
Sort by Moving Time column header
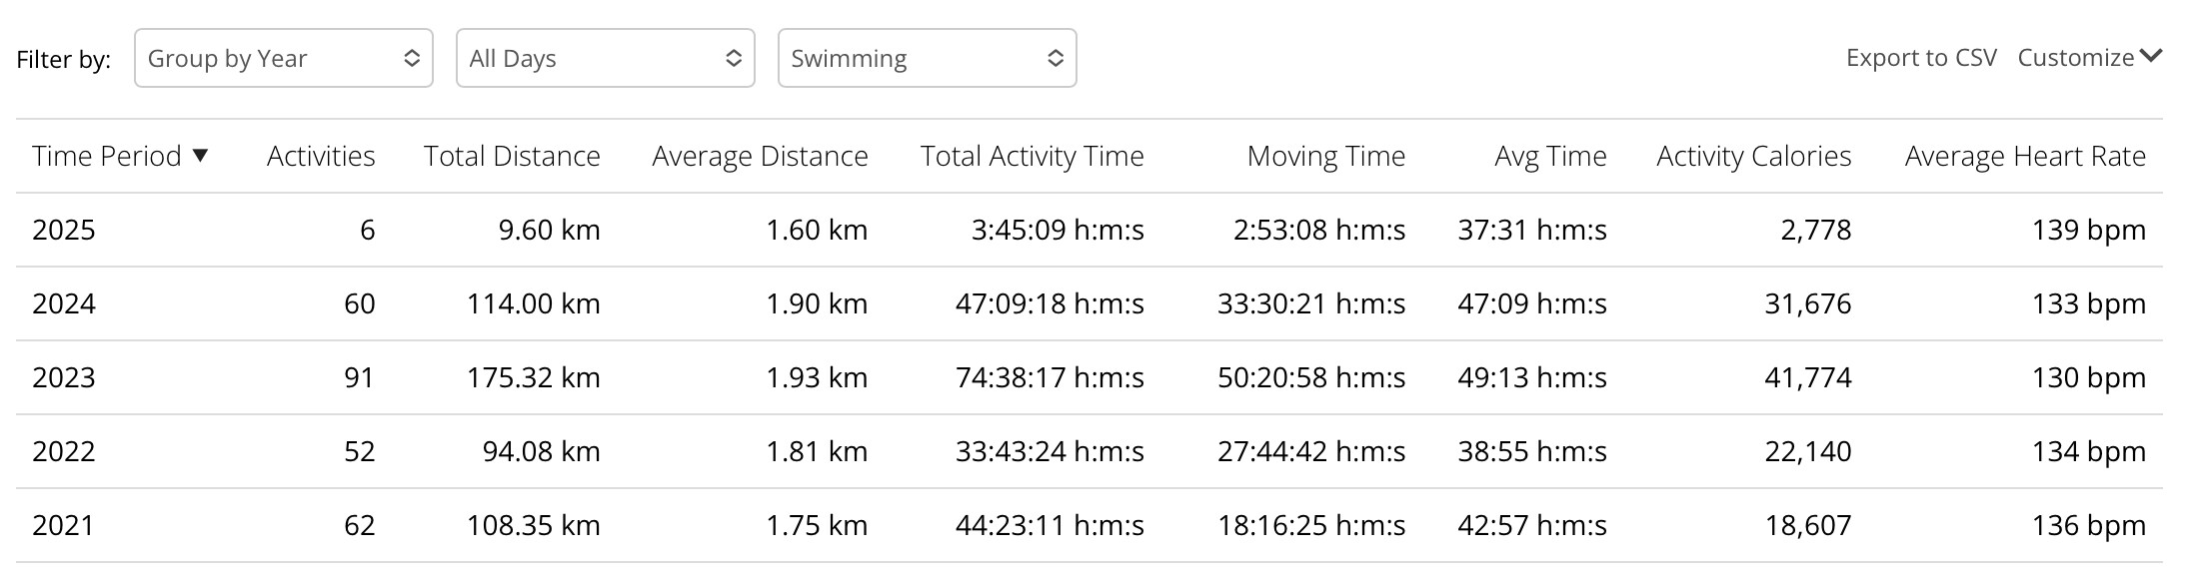(x=1325, y=156)
